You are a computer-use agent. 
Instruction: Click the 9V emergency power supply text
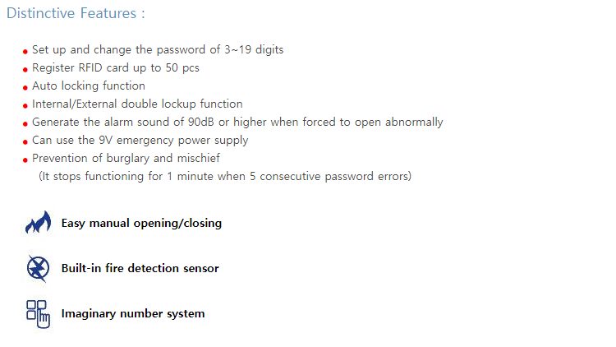coord(140,141)
